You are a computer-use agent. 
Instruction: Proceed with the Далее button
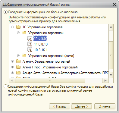point(82,106)
